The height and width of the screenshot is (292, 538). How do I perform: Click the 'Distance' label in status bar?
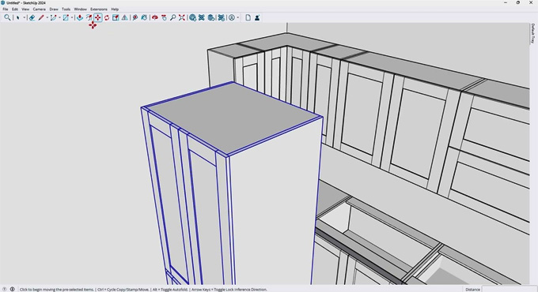pos(472,290)
